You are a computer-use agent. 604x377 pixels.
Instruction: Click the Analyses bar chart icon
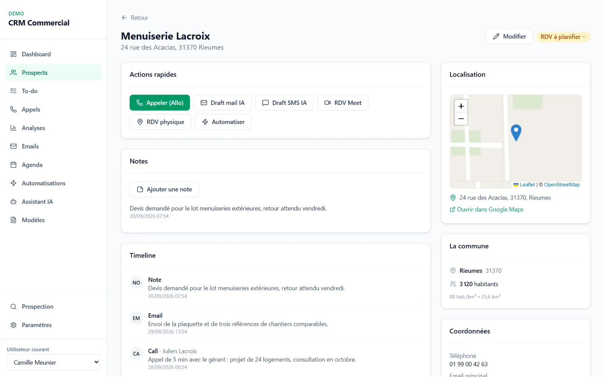(x=14, y=128)
